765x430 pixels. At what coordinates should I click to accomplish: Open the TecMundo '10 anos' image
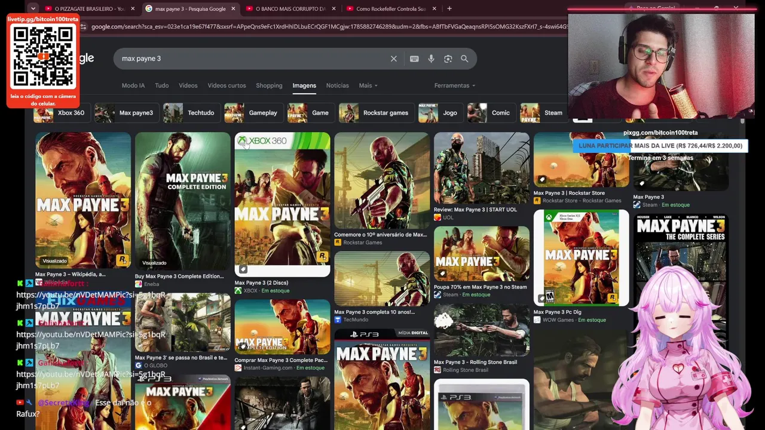(382, 279)
